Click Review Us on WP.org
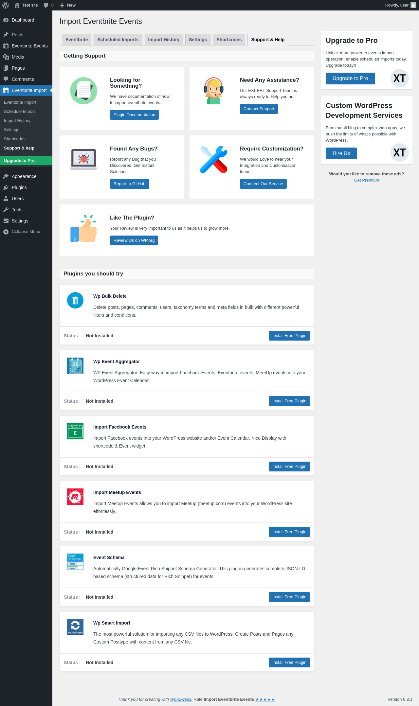Viewport: 419px width, 706px height. pyautogui.click(x=134, y=240)
